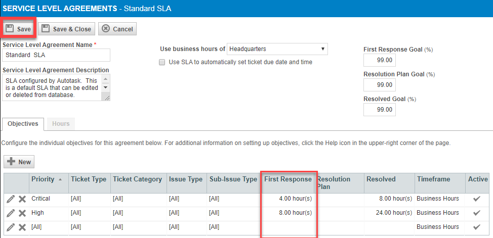Add a New objective
Viewport: 493px width, 238px height.
[19, 162]
